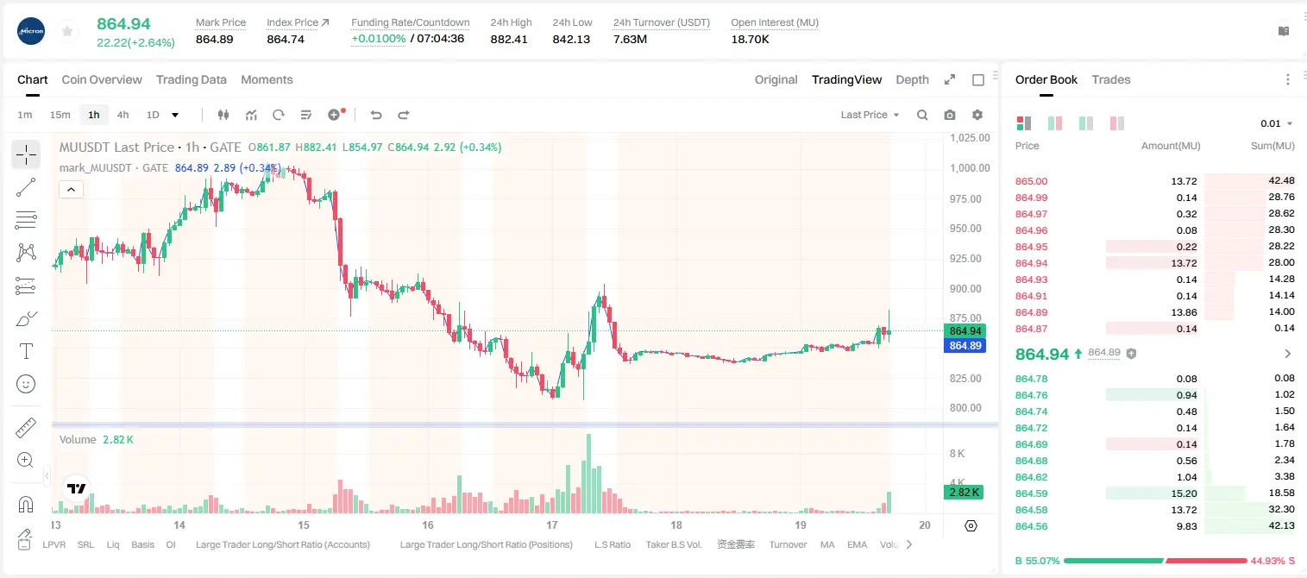Switch to 1D timeframe
The image size is (1307, 578).
(153, 115)
